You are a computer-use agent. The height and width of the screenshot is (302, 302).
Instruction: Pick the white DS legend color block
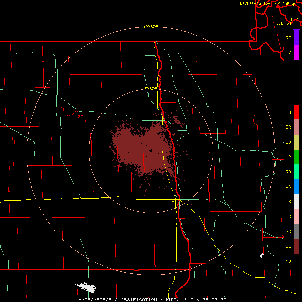[x=296, y=201]
